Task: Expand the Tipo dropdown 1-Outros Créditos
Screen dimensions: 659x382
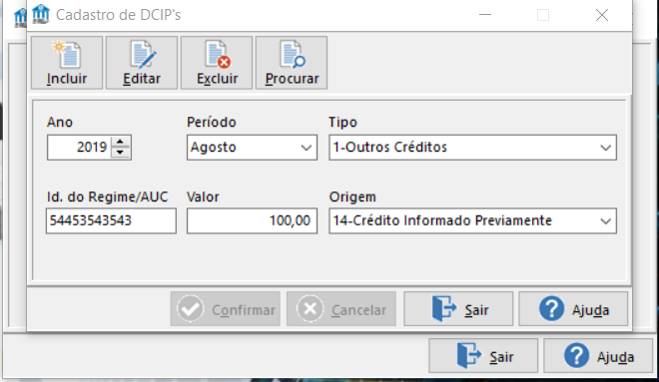Action: click(473, 148)
